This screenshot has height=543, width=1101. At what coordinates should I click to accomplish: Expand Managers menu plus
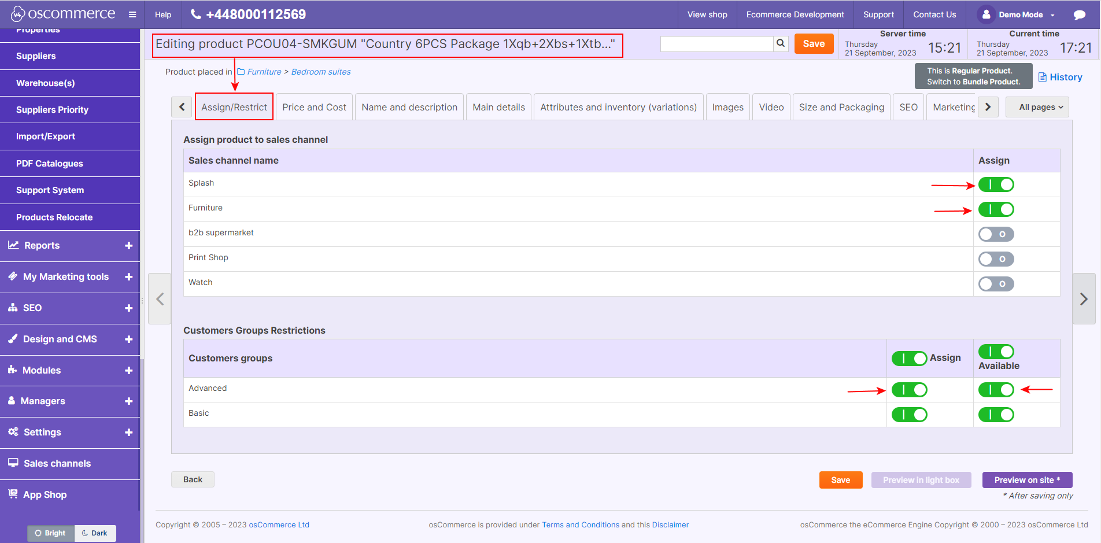click(x=128, y=401)
